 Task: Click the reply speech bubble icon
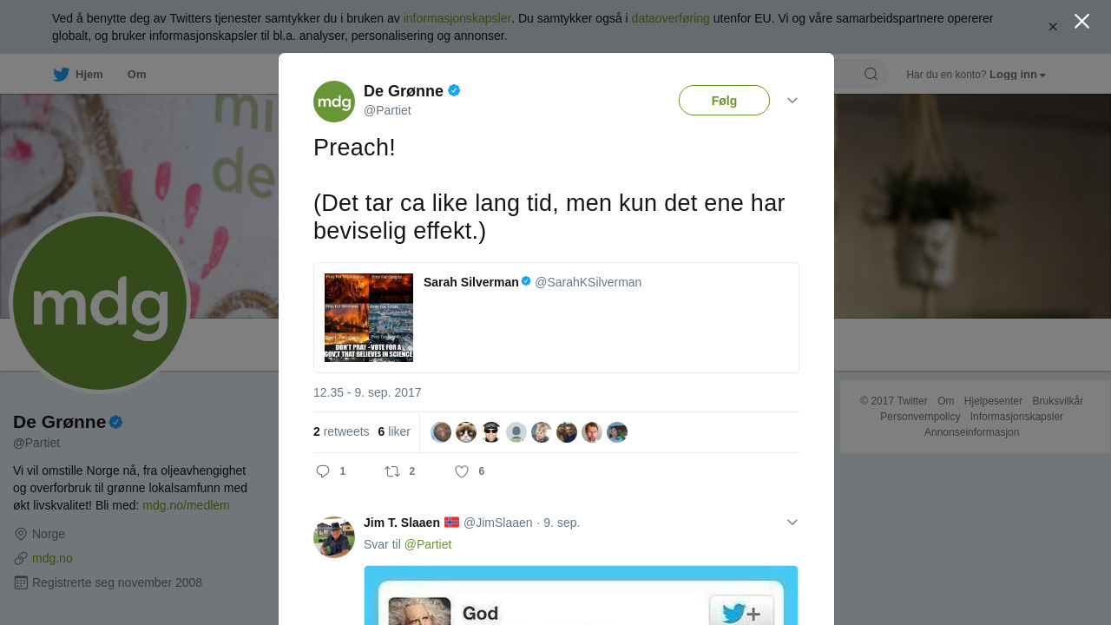[323, 471]
